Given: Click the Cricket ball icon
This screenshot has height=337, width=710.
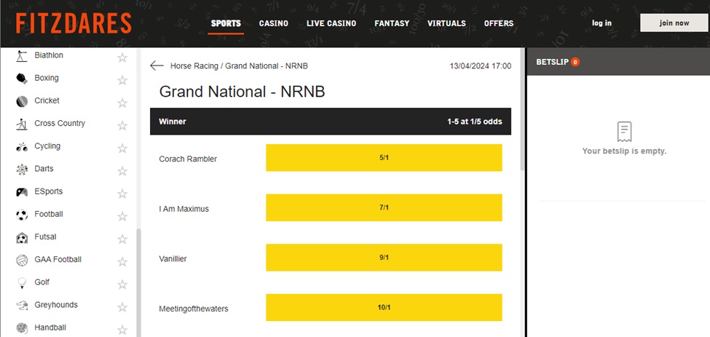Looking at the screenshot, I should [x=22, y=101].
